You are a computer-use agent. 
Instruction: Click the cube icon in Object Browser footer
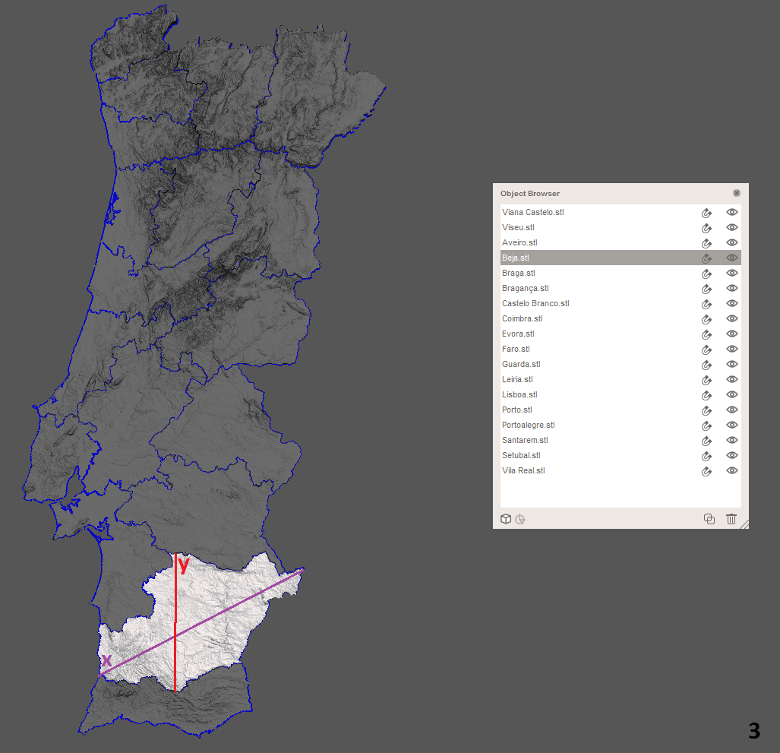tap(506, 519)
